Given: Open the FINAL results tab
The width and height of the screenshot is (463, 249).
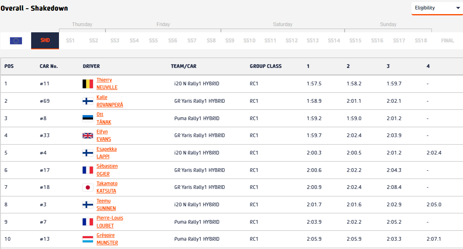Looking at the screenshot, I should pos(448,41).
